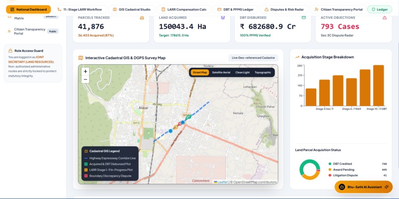399x199 pixels.
Task: Click the Litigation Dispute legend dot
Action: [x=330, y=175]
